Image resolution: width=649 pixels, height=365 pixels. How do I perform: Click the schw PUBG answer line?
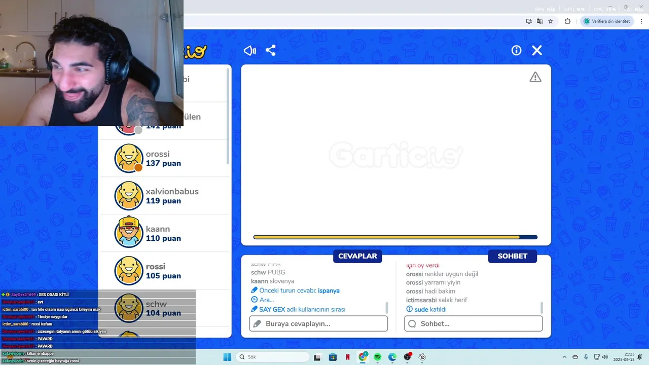(268, 272)
